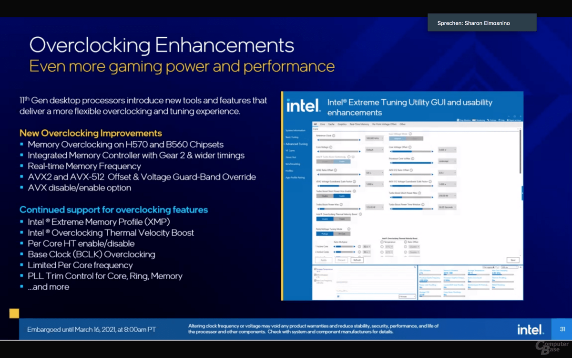Screen dimensions: 572x358
Task: Open Core Voltage Default dropdown
Action: tap(375, 150)
